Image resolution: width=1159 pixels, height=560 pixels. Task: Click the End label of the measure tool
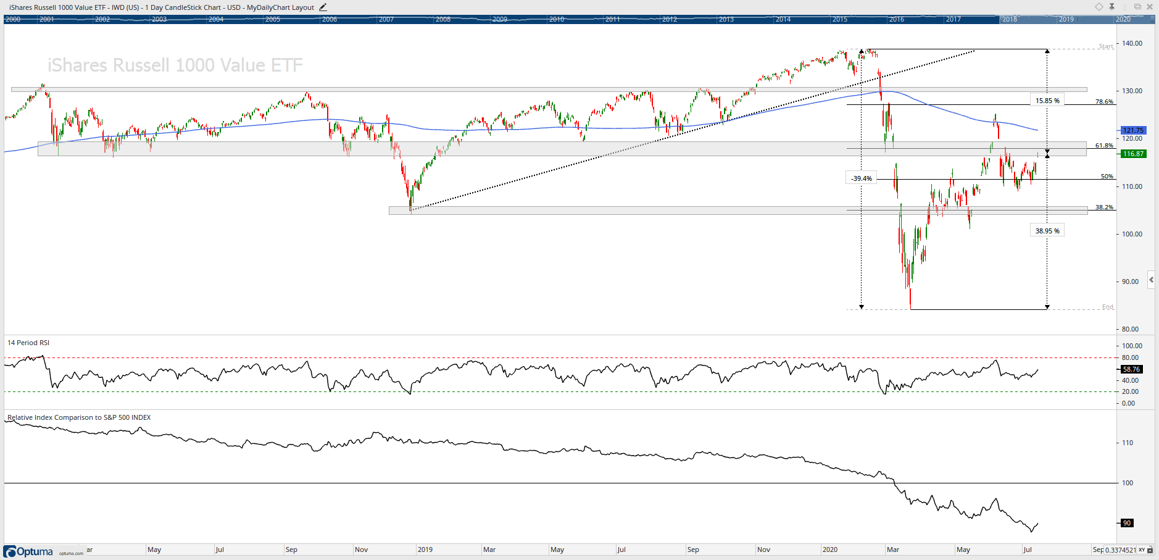1108,307
